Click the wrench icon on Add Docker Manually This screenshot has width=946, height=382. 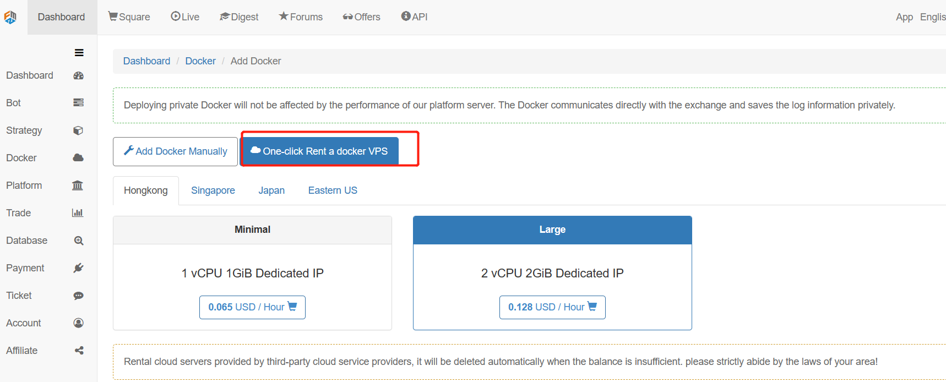coord(129,150)
